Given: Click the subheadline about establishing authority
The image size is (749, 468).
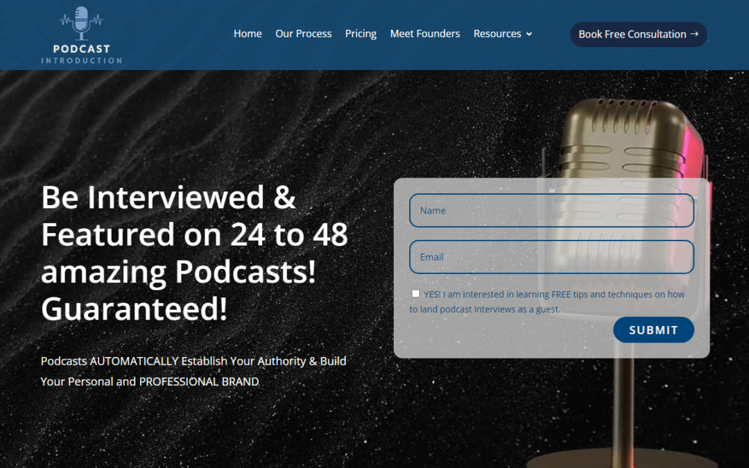Looking at the screenshot, I should [193, 371].
